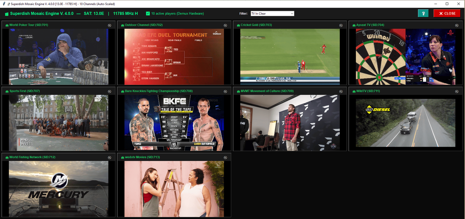Select the 'Outdoor Channel (SID:702)' title

(x=144, y=25)
